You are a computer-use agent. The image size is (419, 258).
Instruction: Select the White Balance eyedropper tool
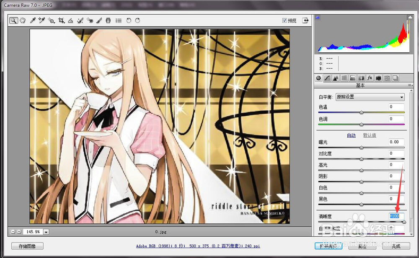[33, 20]
